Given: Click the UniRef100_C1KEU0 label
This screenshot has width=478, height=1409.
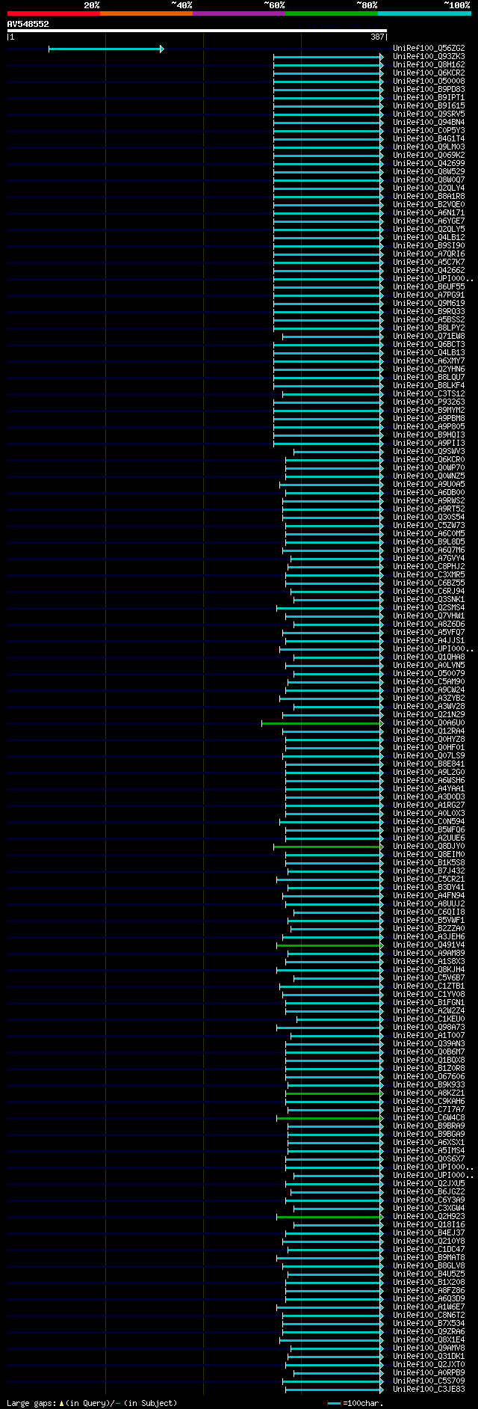Looking at the screenshot, I should coord(429,1019).
